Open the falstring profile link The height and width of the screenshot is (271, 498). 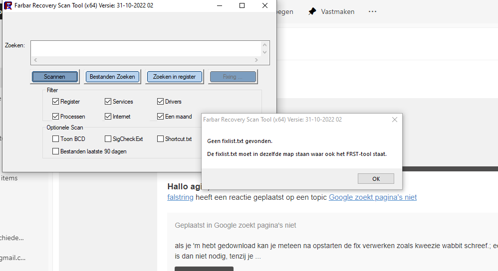click(181, 197)
